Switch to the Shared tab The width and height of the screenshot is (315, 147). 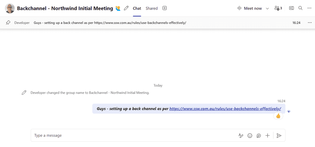[152, 8]
